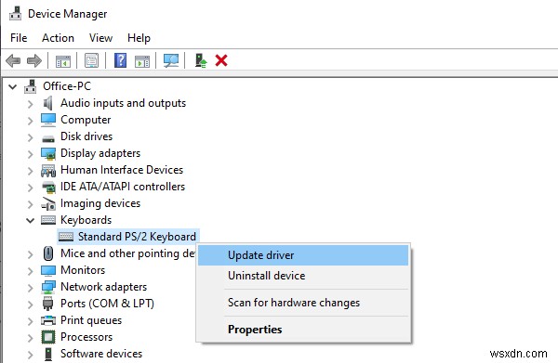The width and height of the screenshot is (558, 363).
Task: Collapse the Office-PC root node
Action: click(12, 86)
